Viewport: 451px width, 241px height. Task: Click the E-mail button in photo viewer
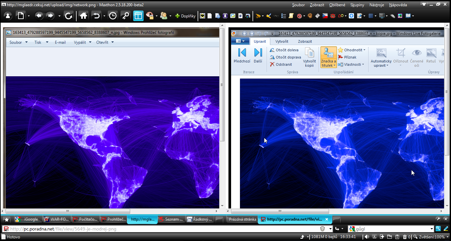(60, 42)
